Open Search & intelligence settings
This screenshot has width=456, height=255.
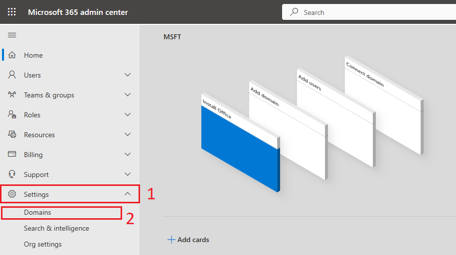point(56,228)
